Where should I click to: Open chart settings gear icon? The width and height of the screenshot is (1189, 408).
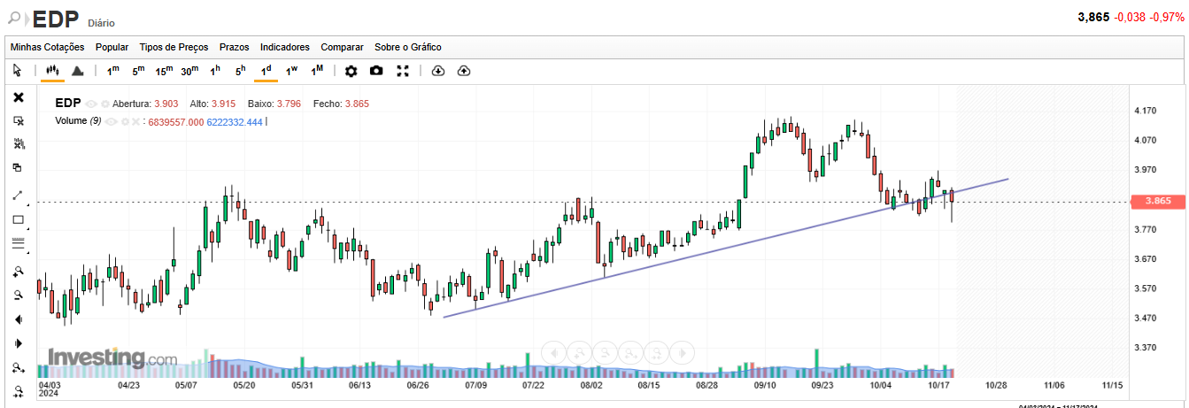[351, 71]
